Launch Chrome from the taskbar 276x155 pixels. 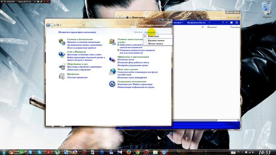(138, 152)
